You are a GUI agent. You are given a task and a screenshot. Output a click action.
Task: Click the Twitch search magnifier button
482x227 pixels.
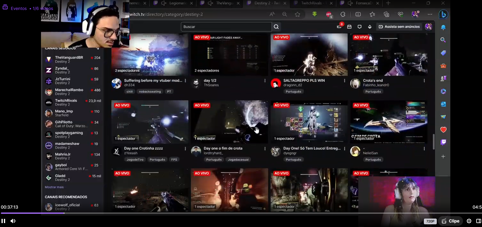tap(276, 27)
